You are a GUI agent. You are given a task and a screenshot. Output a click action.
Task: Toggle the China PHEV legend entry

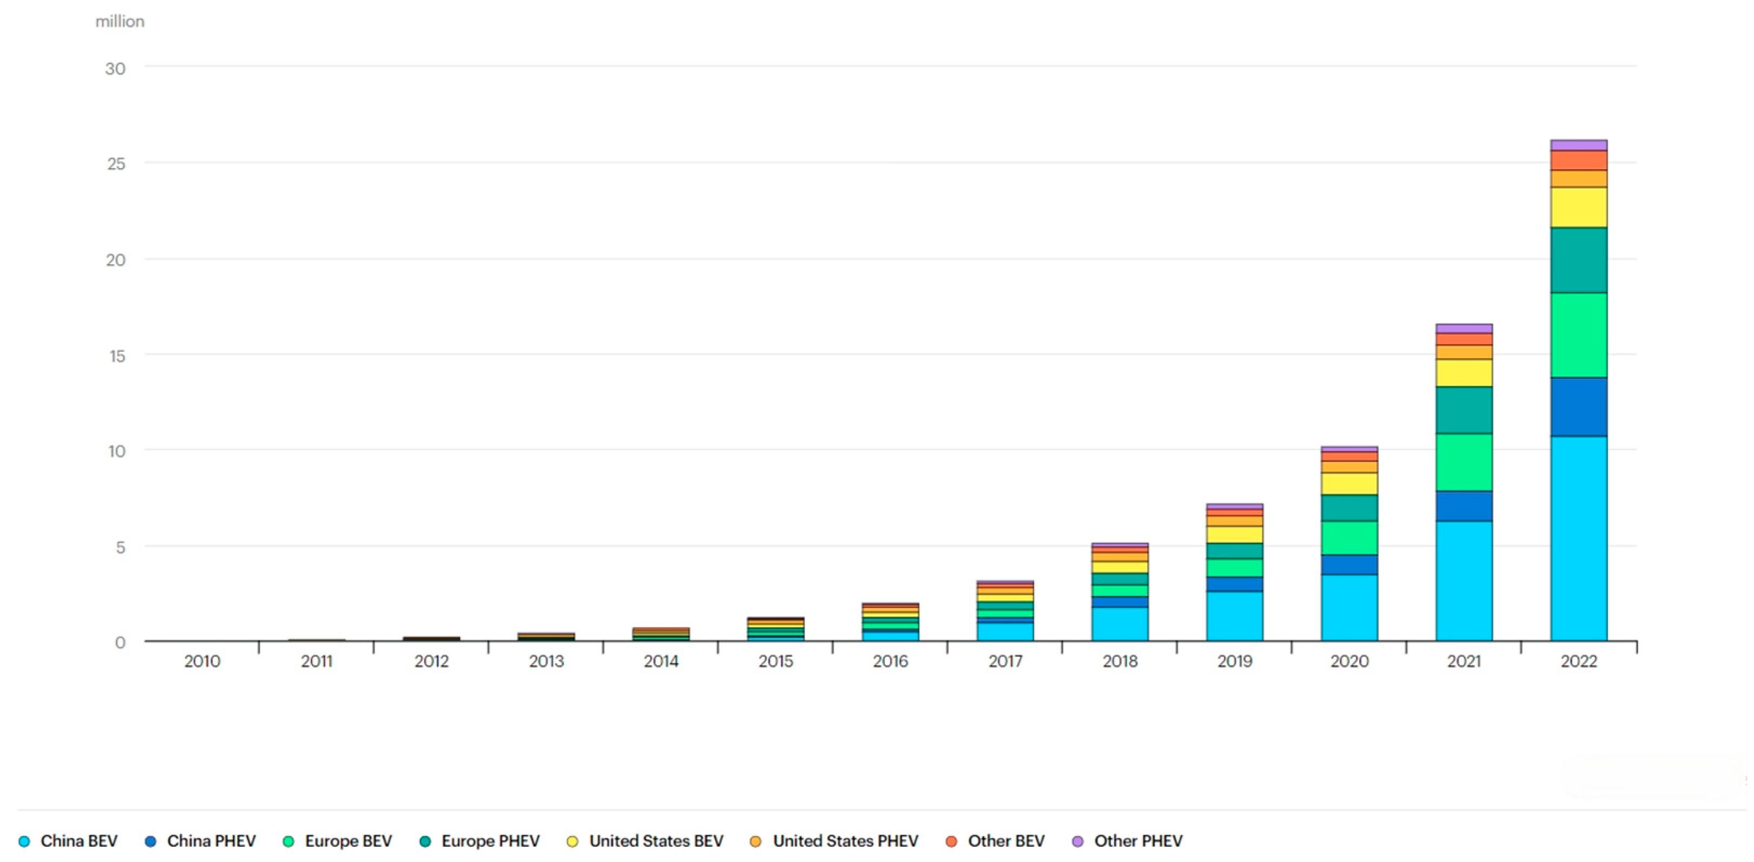click(x=211, y=841)
